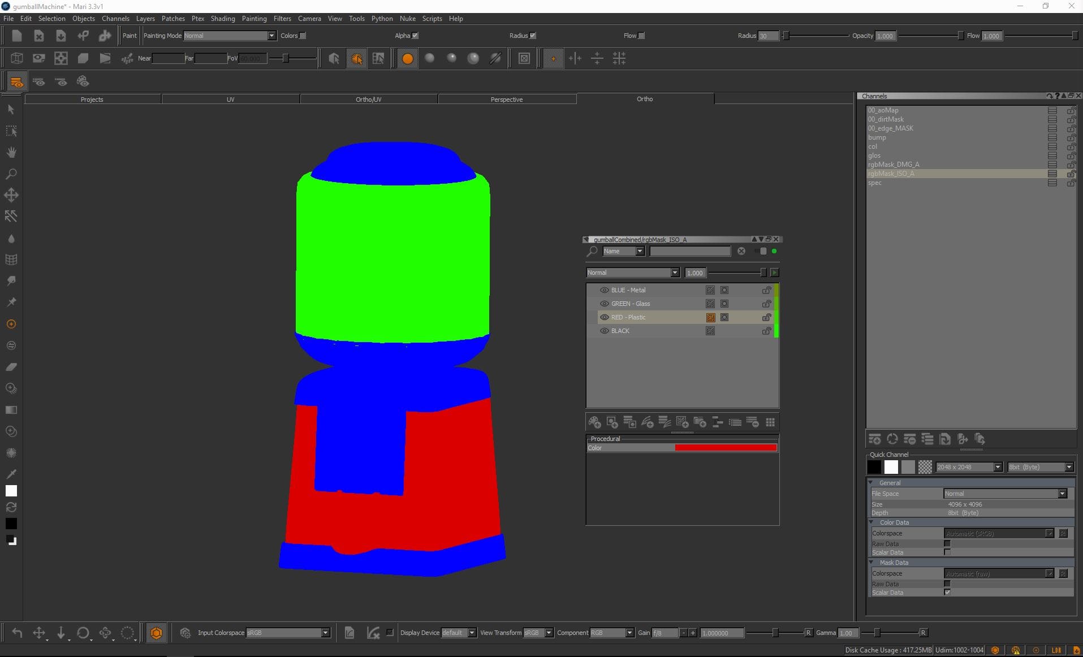Click the New Project file icon
The image size is (1083, 657).
(x=16, y=36)
